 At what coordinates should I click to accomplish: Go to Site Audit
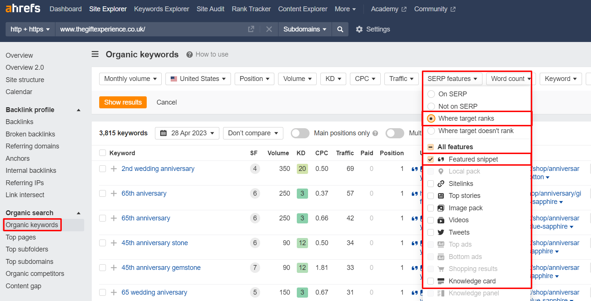click(210, 9)
